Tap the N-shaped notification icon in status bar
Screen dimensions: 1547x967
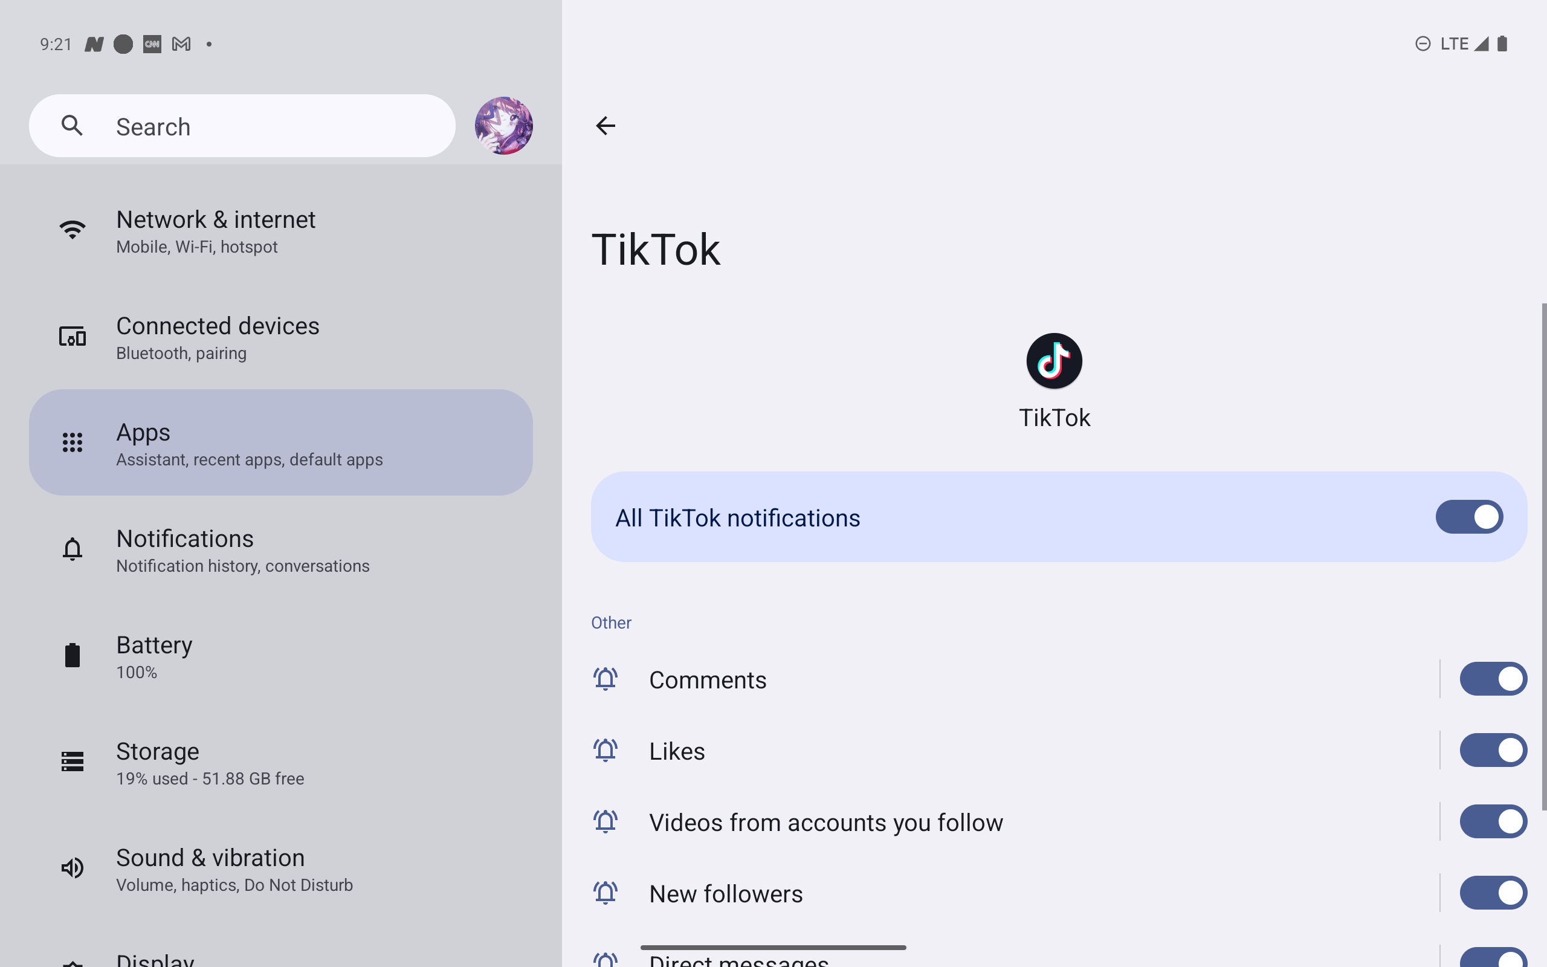tap(94, 44)
